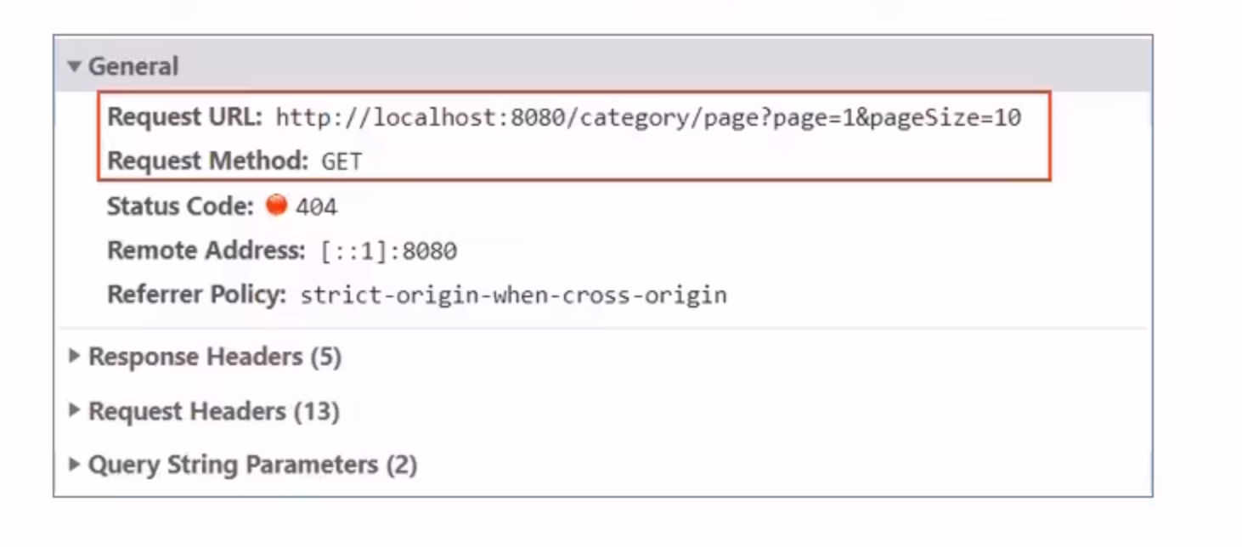Click the localhost:8080 request URL value
The image size is (1242, 547).
click(x=648, y=117)
